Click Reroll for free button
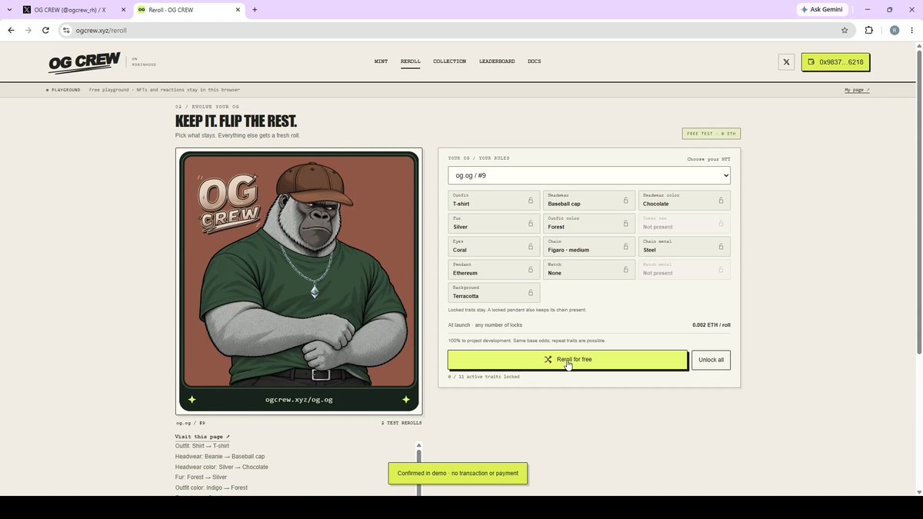 tap(568, 360)
